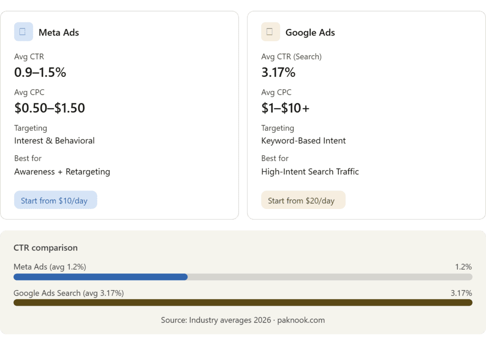Click the '3.17%' Avg CTR value in the Google card

coord(278,73)
